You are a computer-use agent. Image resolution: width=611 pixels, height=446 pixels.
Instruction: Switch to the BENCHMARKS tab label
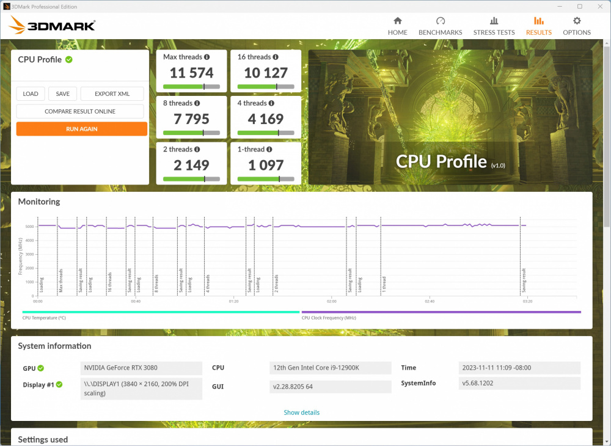pyautogui.click(x=441, y=32)
